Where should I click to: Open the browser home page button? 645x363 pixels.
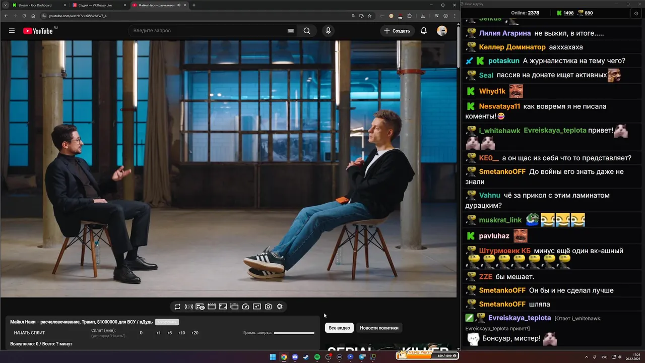(33, 16)
